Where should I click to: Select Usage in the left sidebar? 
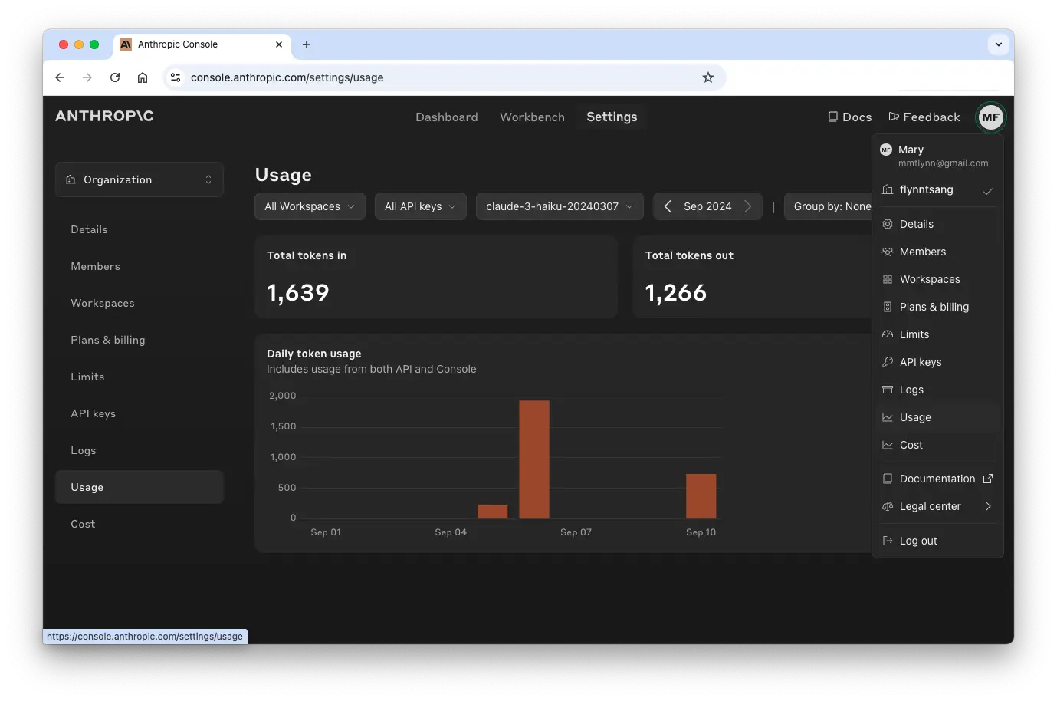[140, 487]
